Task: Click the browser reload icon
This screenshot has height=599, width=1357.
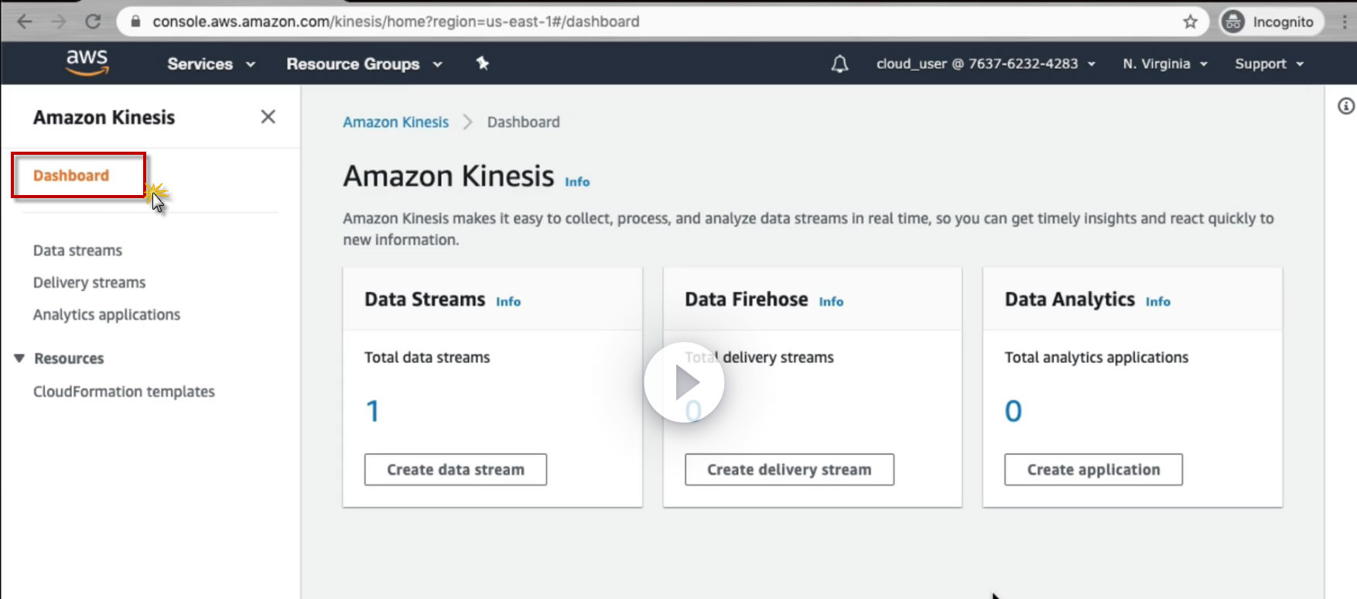Action: point(93,22)
